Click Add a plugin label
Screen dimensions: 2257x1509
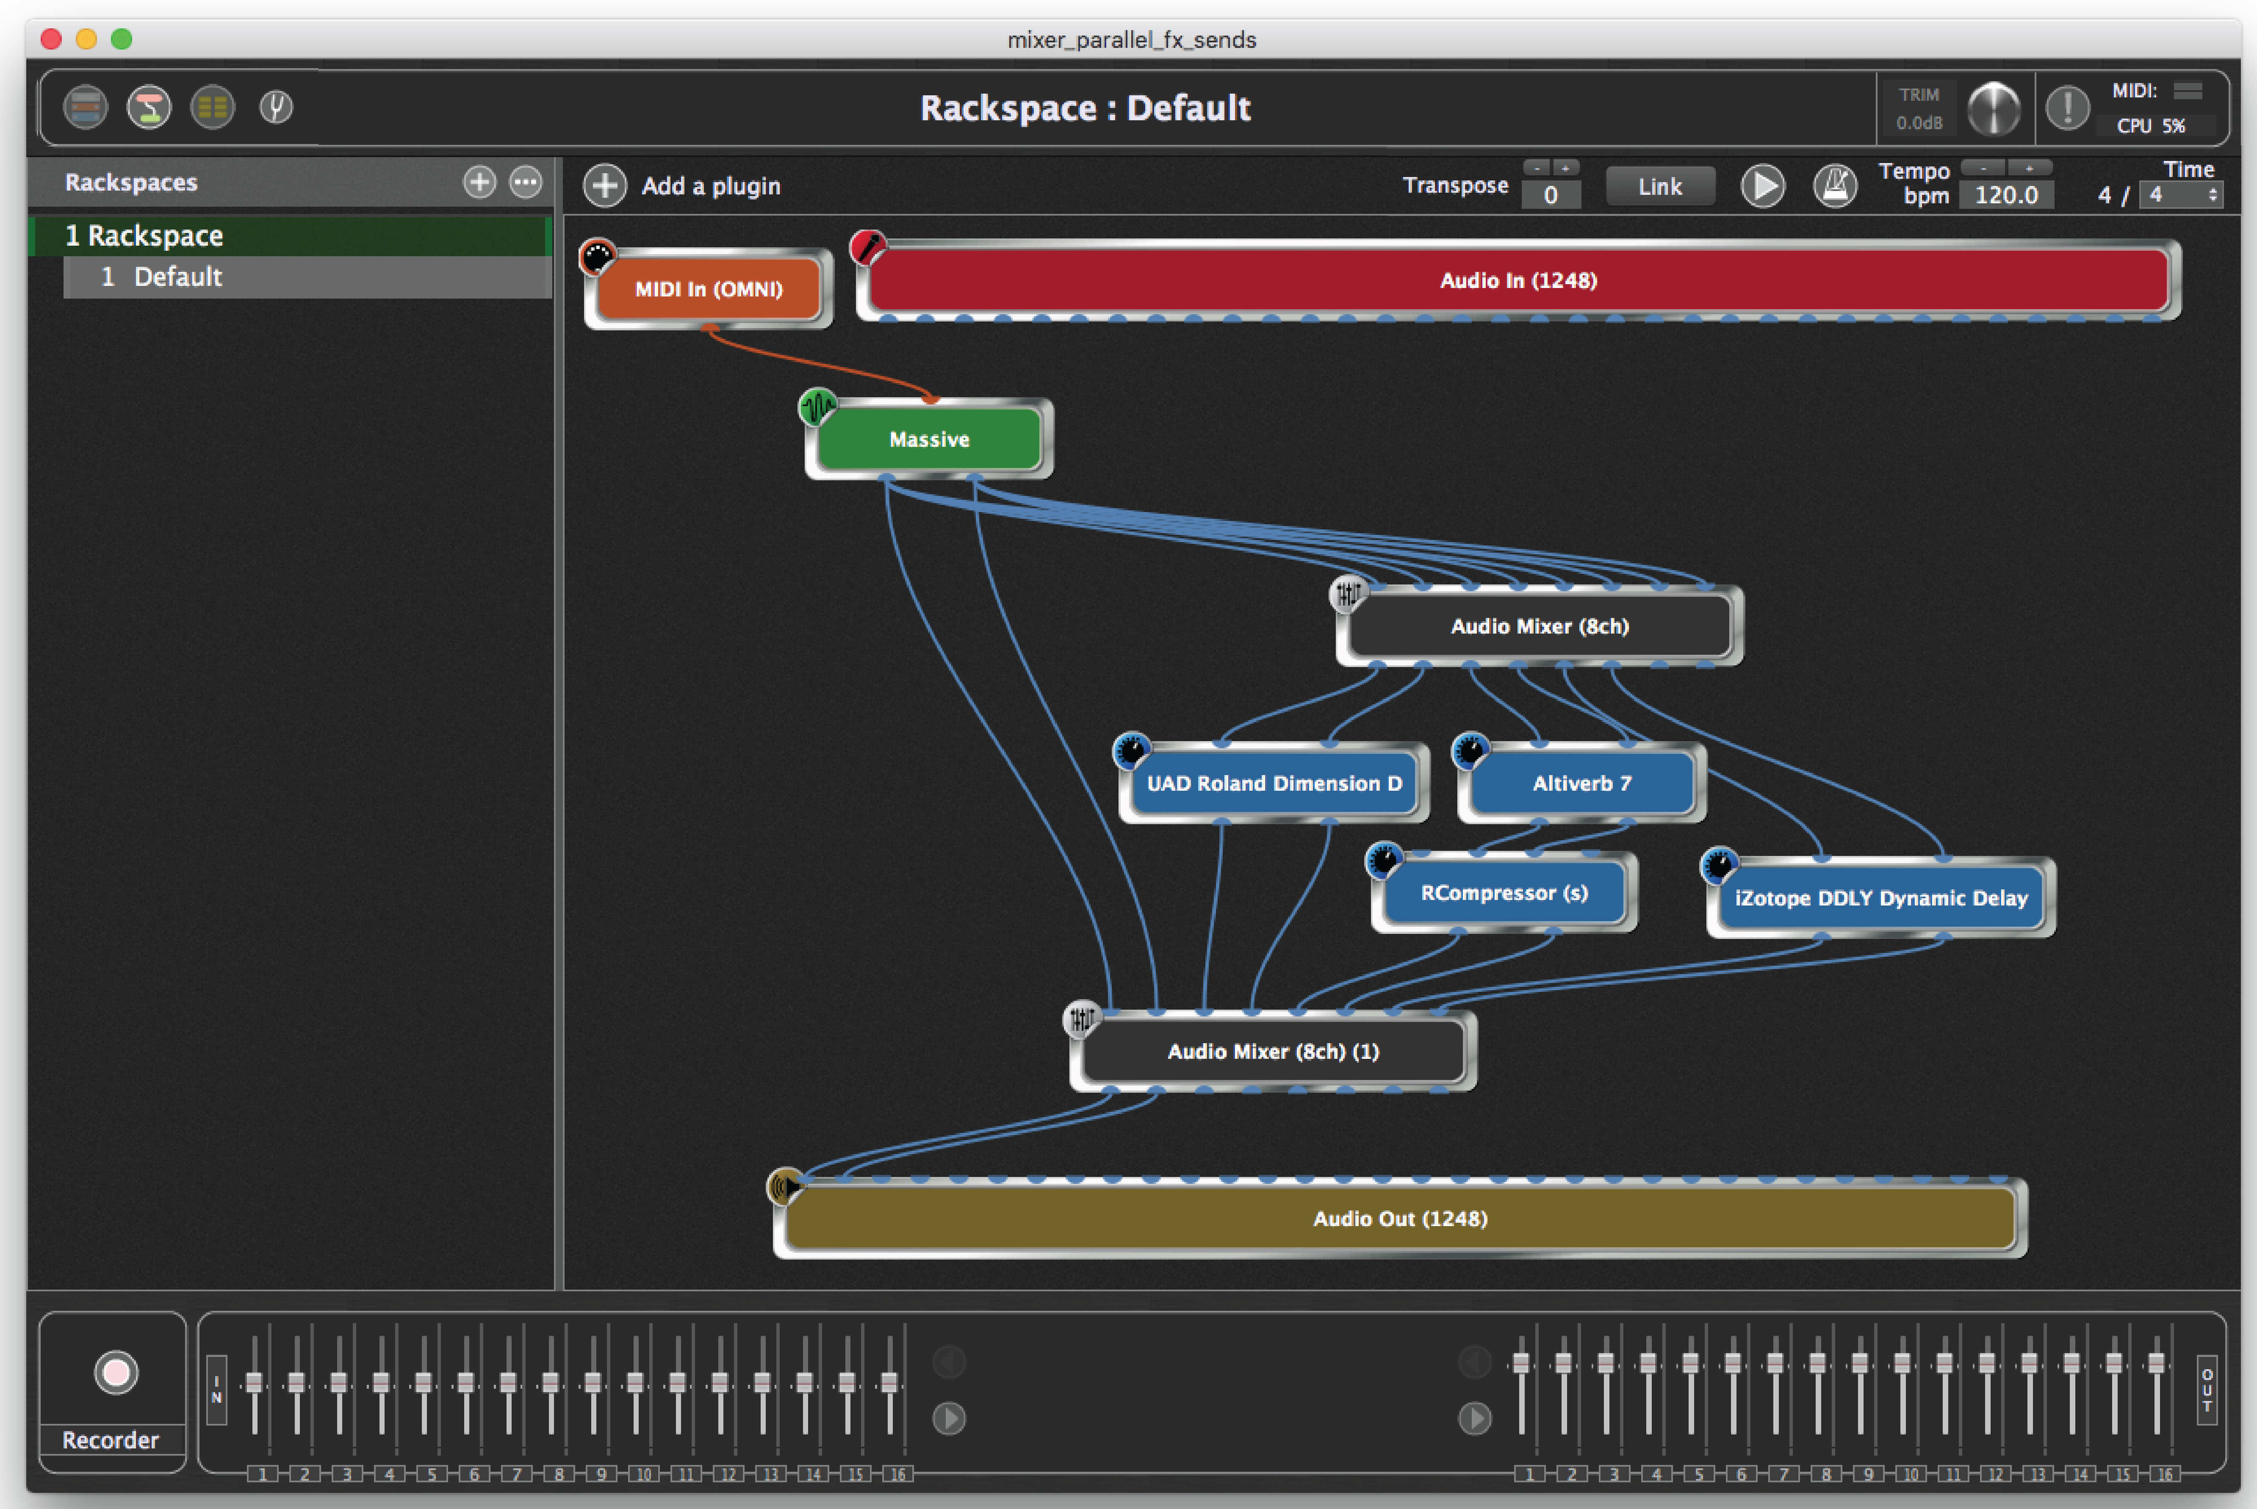[711, 186]
